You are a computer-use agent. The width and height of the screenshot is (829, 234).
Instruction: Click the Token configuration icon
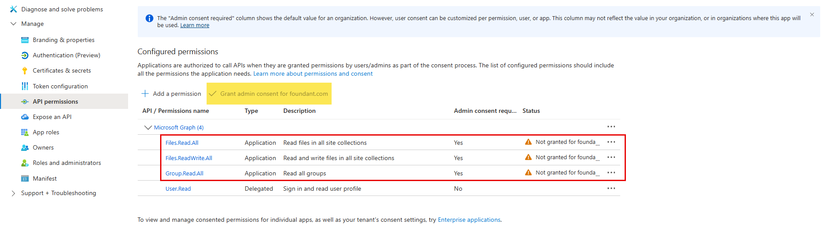click(x=25, y=86)
